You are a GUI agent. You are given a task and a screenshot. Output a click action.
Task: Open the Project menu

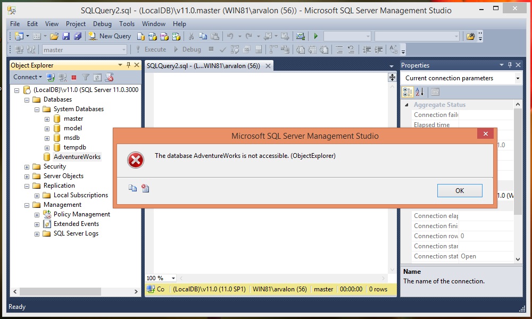click(x=76, y=24)
